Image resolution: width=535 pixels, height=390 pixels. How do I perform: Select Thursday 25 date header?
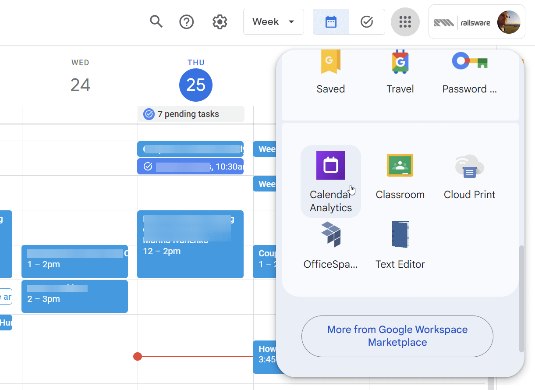[x=196, y=85]
